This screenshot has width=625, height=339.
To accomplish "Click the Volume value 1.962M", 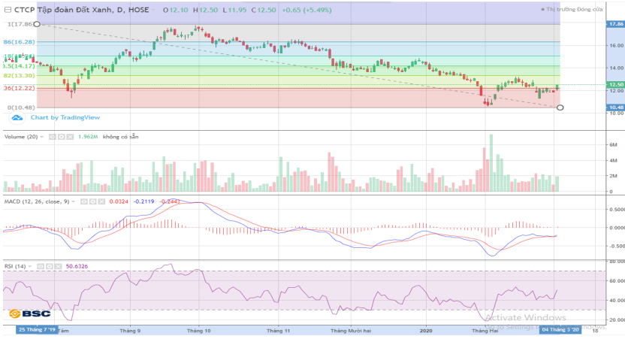I will 88,137.
